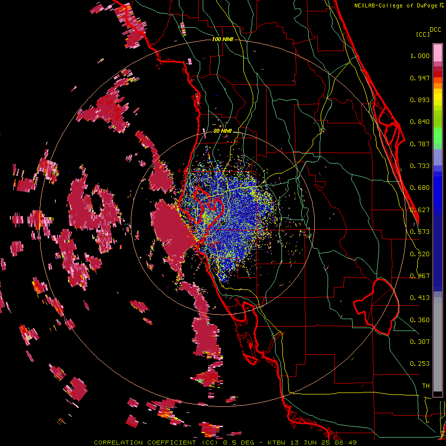Pick the lavender legend swatch near 0.750
Viewport: 446px width, 446px height.
point(438,157)
